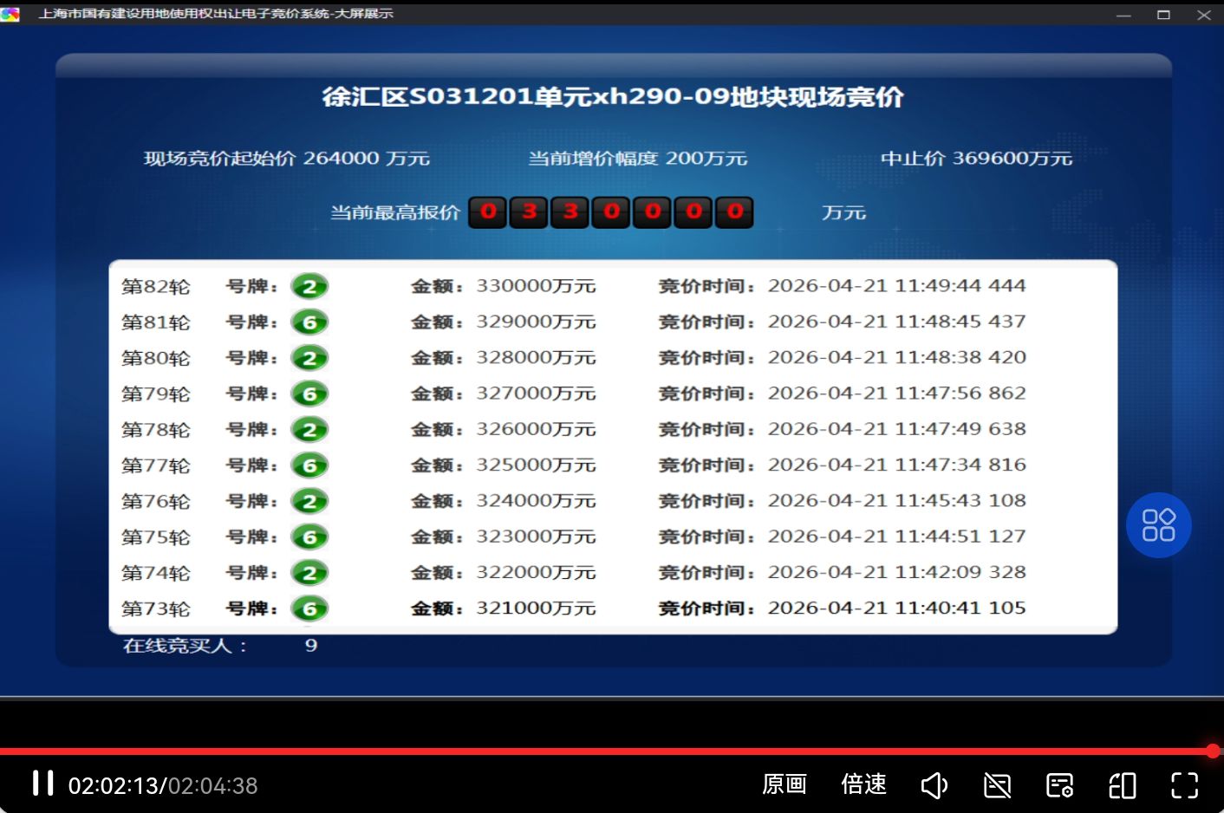Click the app icon in the title bar
1224x813 pixels.
pyautogui.click(x=10, y=14)
